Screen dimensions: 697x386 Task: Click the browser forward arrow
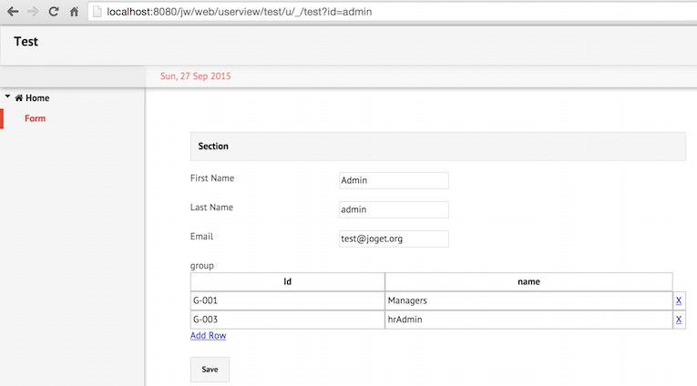pos(33,12)
